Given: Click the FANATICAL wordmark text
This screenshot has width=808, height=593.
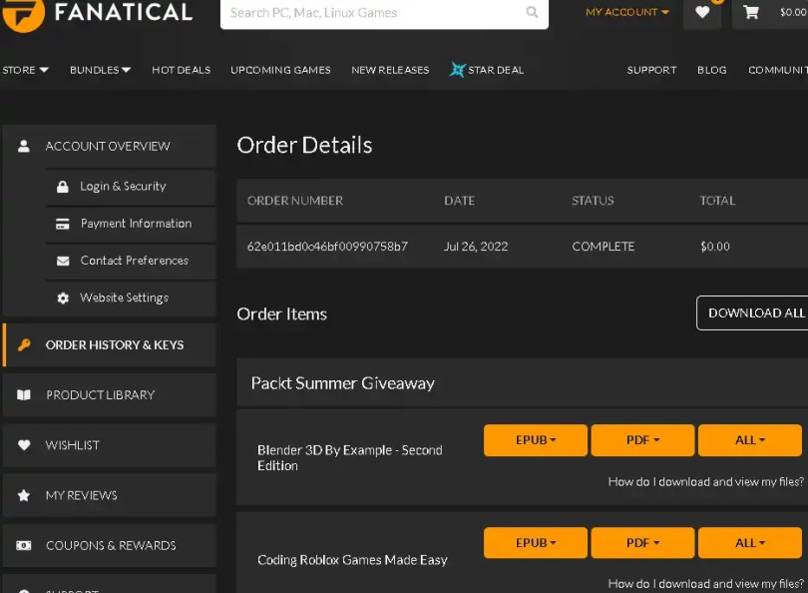Looking at the screenshot, I should point(123,12).
